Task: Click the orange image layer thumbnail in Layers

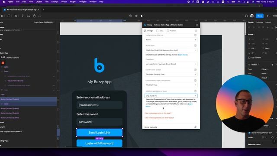Action: [3, 63]
